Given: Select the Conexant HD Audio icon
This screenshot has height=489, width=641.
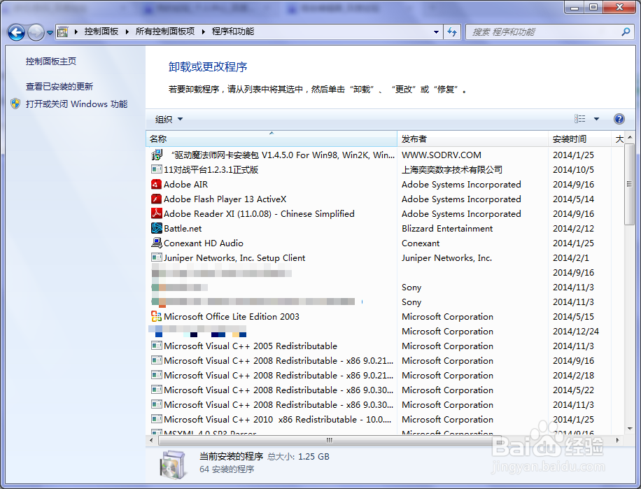Looking at the screenshot, I should click(x=157, y=243).
